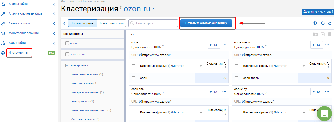Click the ТА button in озоне.ру card
334x122 pixels.
pyautogui.click(x=317, y=92)
